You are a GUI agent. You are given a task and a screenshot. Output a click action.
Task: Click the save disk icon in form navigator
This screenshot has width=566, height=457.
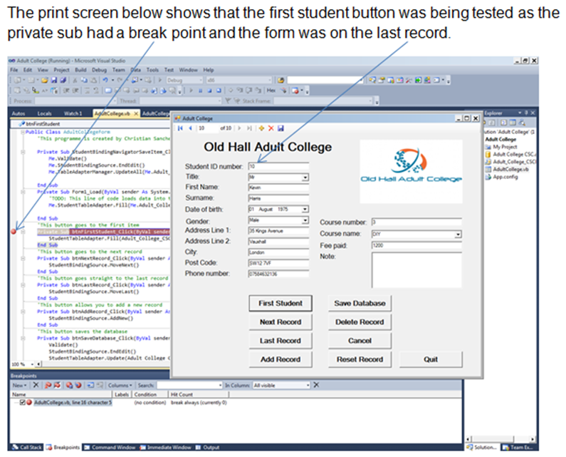pos(281,128)
